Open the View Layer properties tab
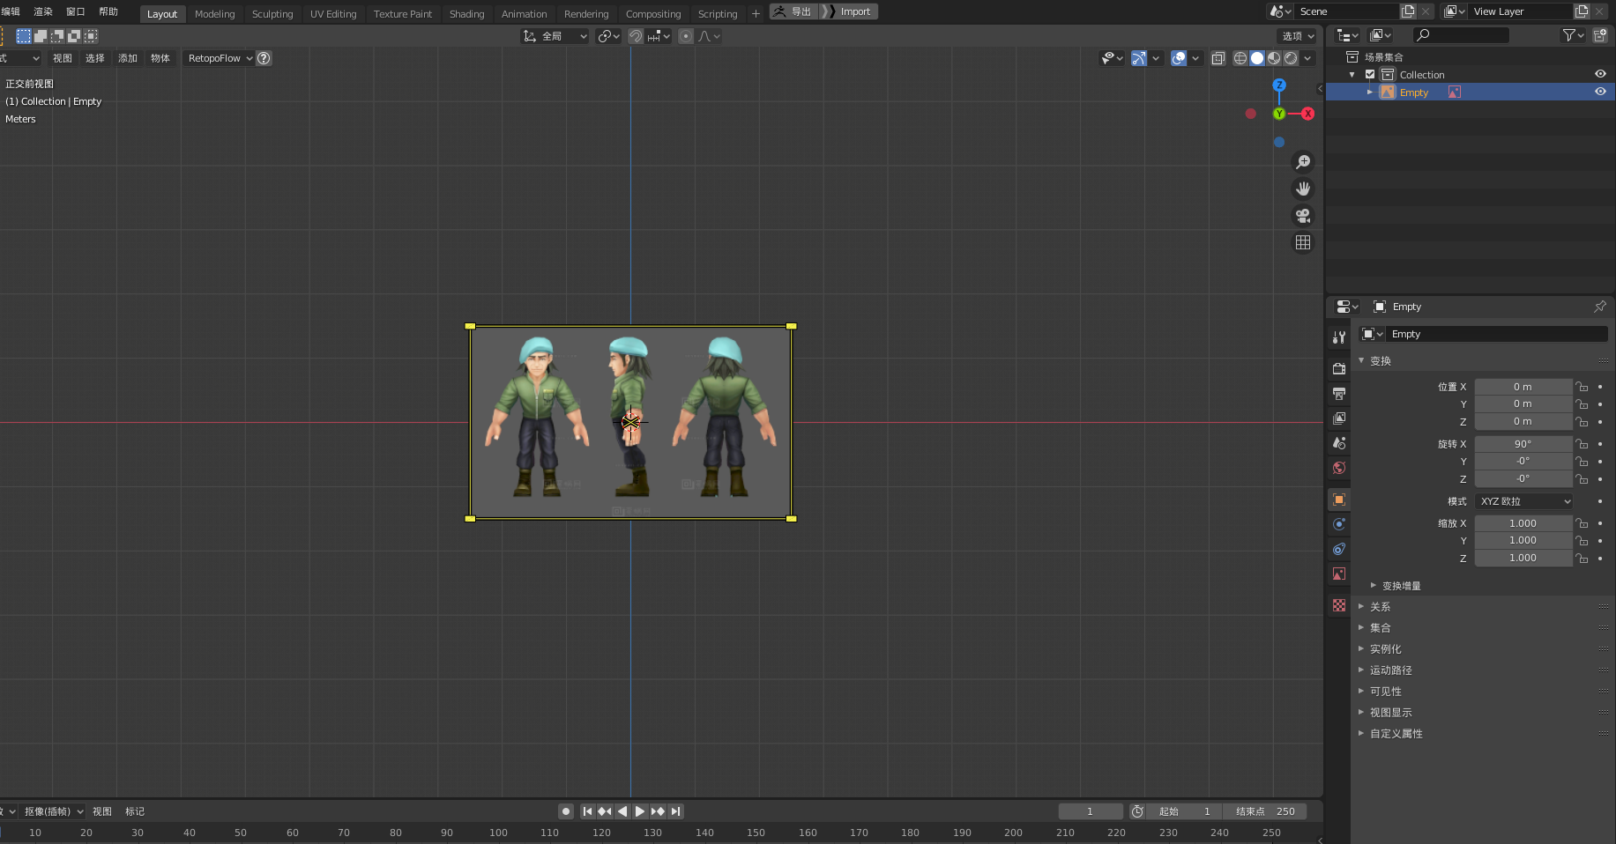This screenshot has width=1616, height=844. [x=1339, y=418]
